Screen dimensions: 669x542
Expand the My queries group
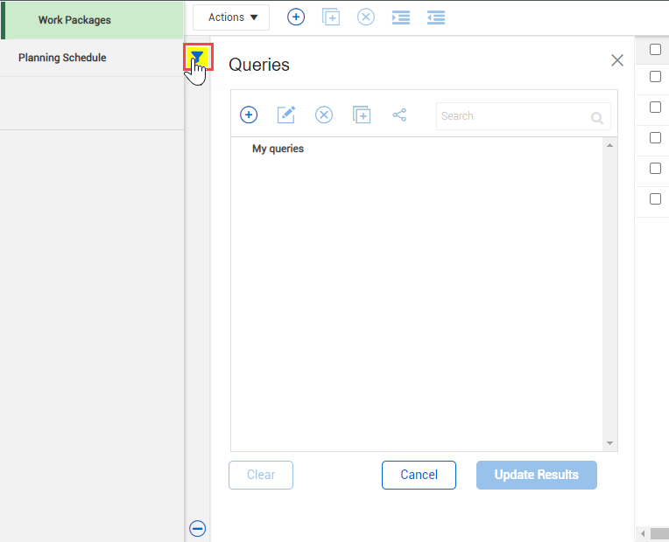tap(278, 149)
